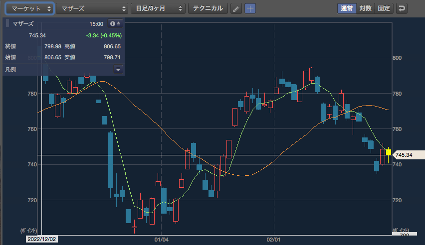425x245 pixels.
Task: Click the 798.71 安値 value
Action: click(112, 57)
